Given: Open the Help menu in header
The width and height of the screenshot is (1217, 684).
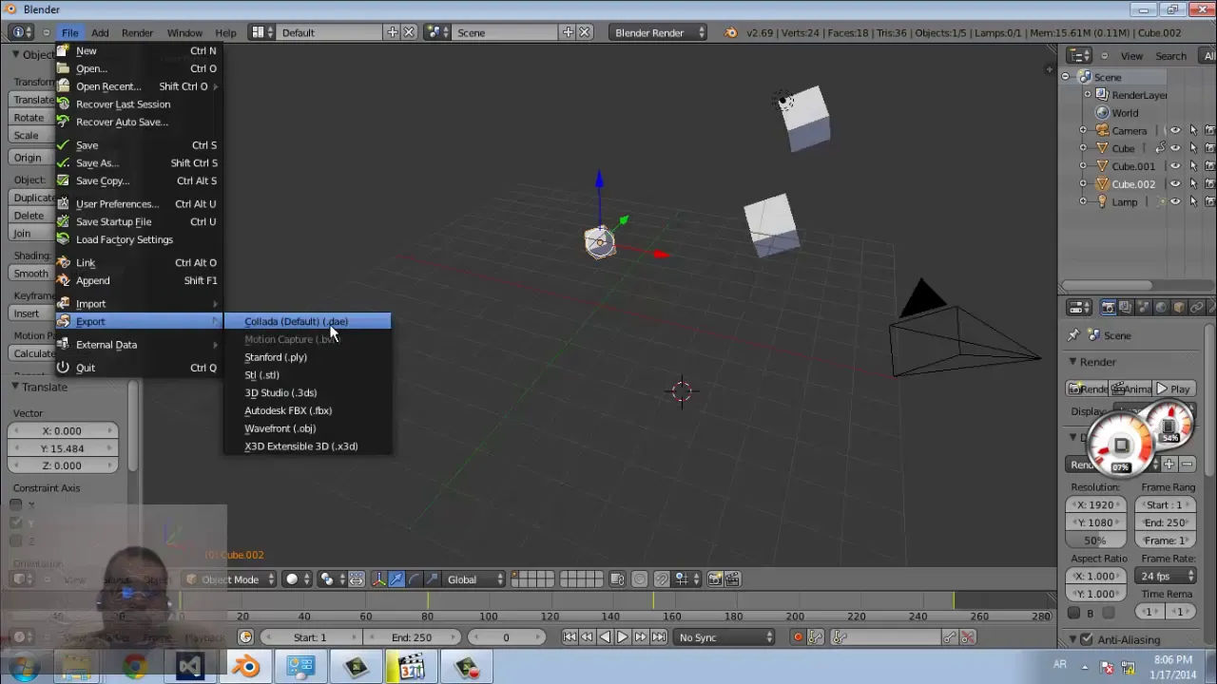Looking at the screenshot, I should click(x=225, y=32).
